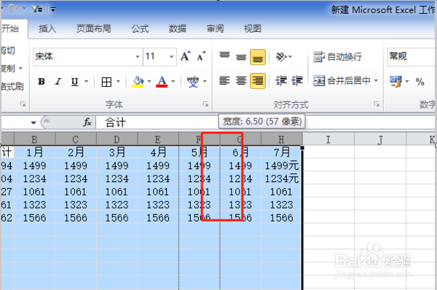Increase indent
Screen dimensions: 437x290
[297, 81]
